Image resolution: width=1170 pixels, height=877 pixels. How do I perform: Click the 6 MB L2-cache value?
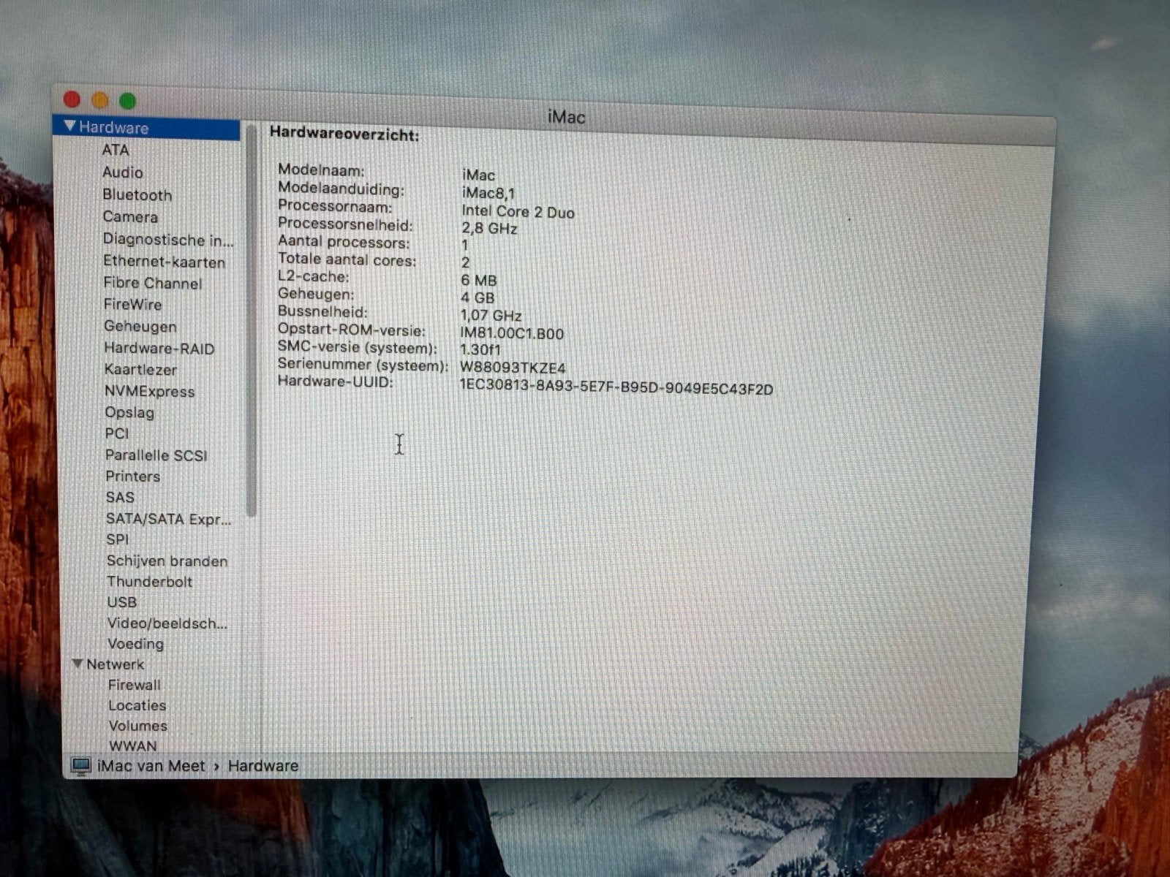coord(479,281)
